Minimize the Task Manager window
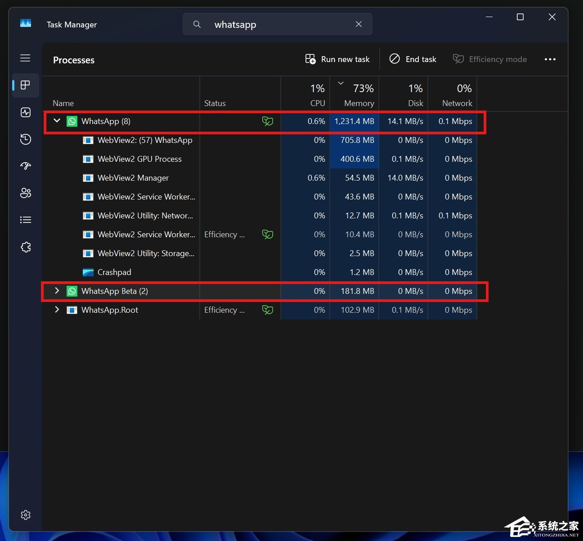The width and height of the screenshot is (583, 541). [489, 17]
